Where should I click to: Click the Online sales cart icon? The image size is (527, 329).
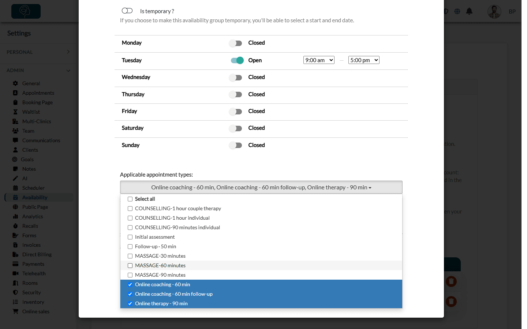[x=15, y=311]
